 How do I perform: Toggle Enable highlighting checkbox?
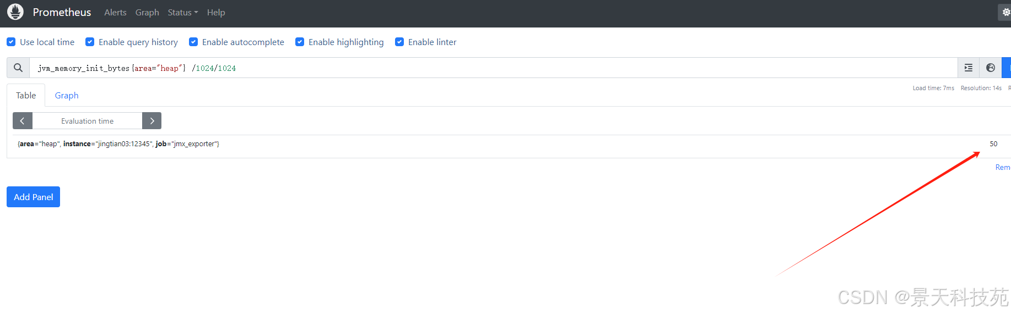pyautogui.click(x=300, y=42)
